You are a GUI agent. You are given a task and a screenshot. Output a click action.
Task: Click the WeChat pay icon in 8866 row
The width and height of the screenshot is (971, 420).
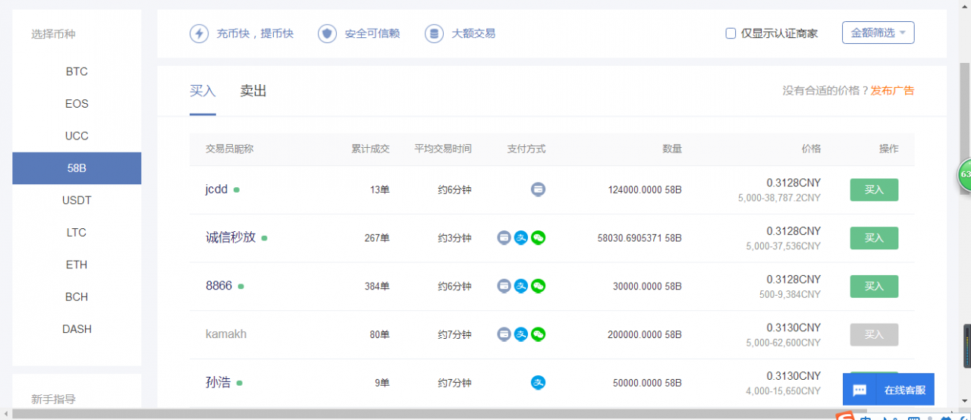pos(538,286)
